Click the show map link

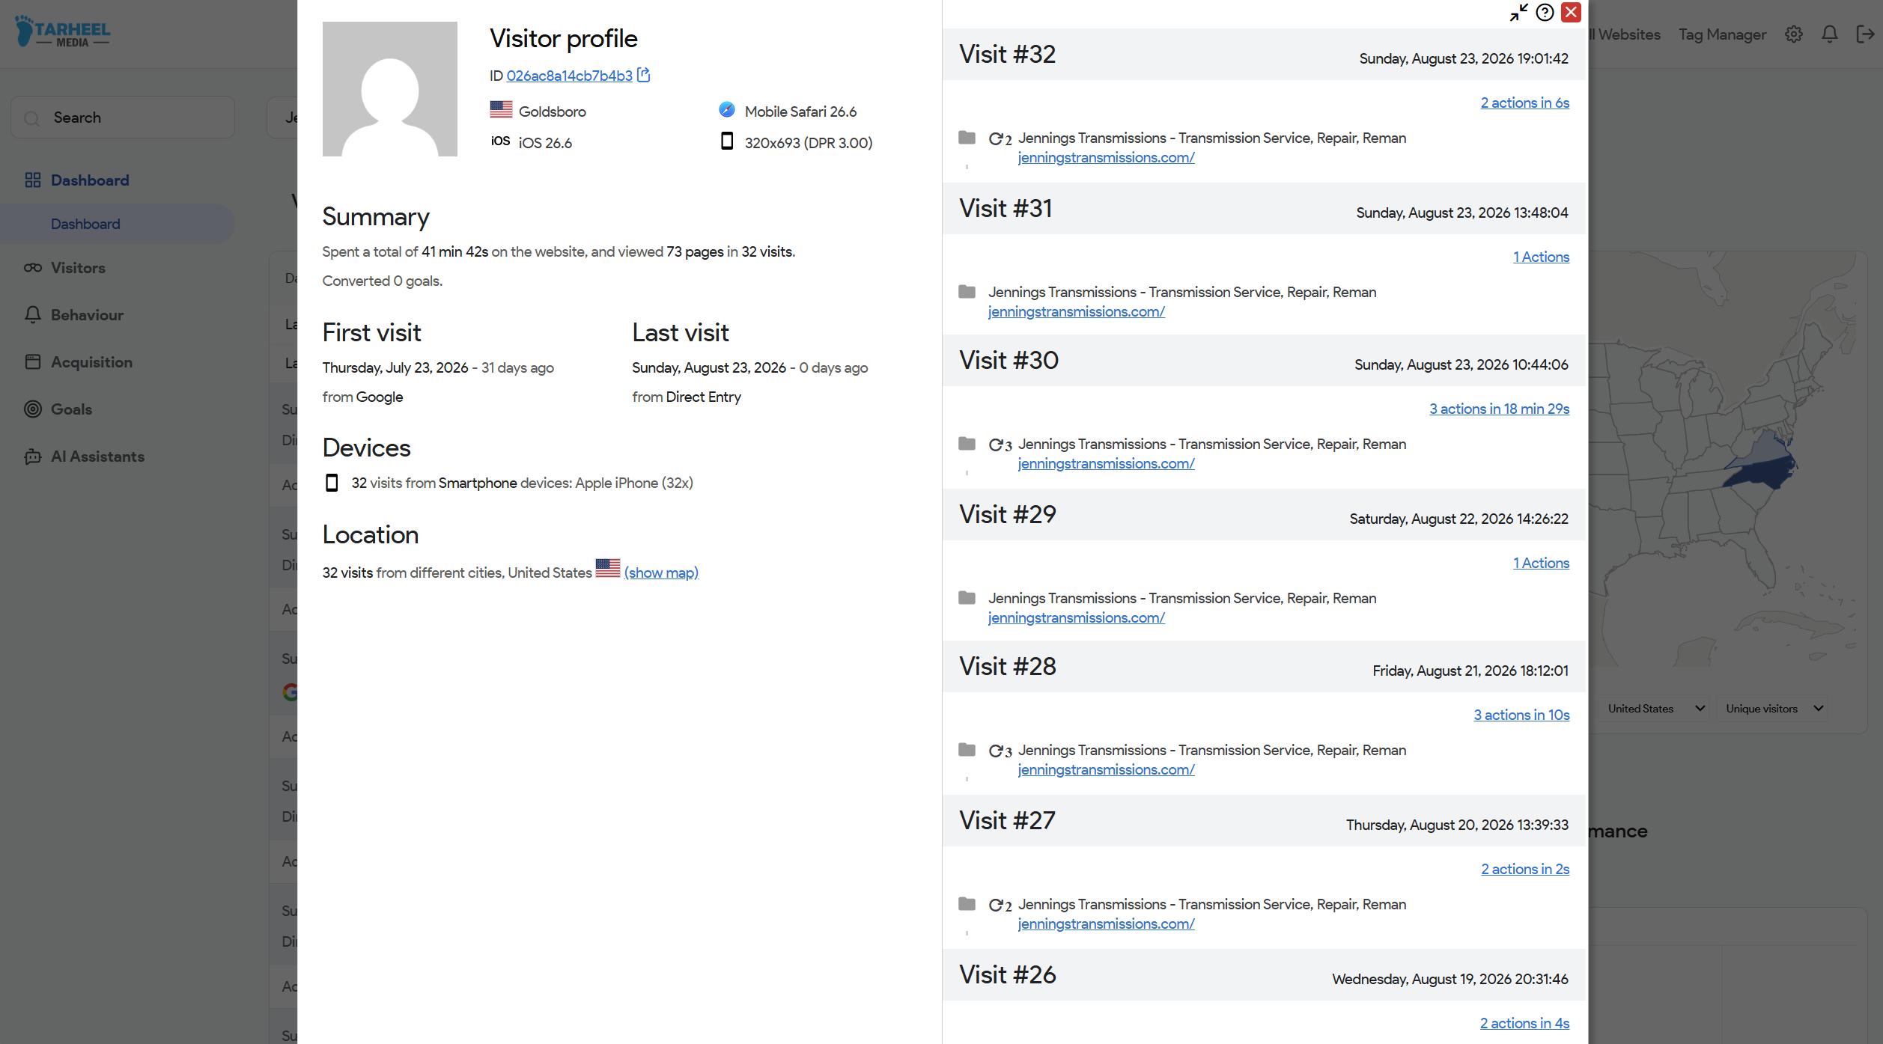click(661, 573)
